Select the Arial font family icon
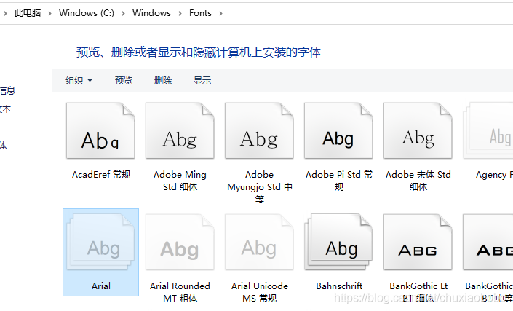The width and height of the screenshot is (513, 311). pos(100,242)
